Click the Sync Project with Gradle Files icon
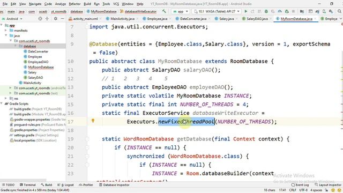This screenshot has width=343, height=193. tap(317, 11)
